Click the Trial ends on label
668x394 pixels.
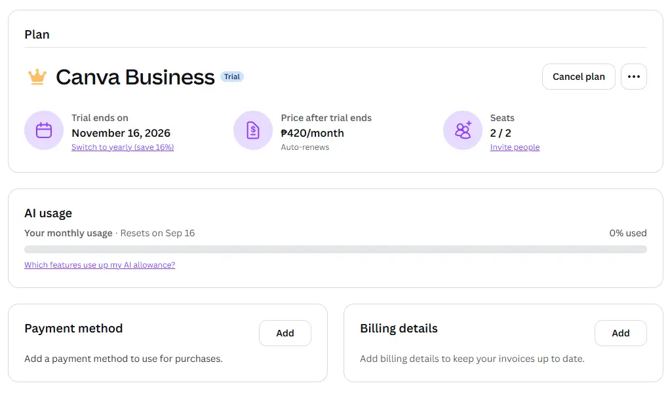point(100,118)
